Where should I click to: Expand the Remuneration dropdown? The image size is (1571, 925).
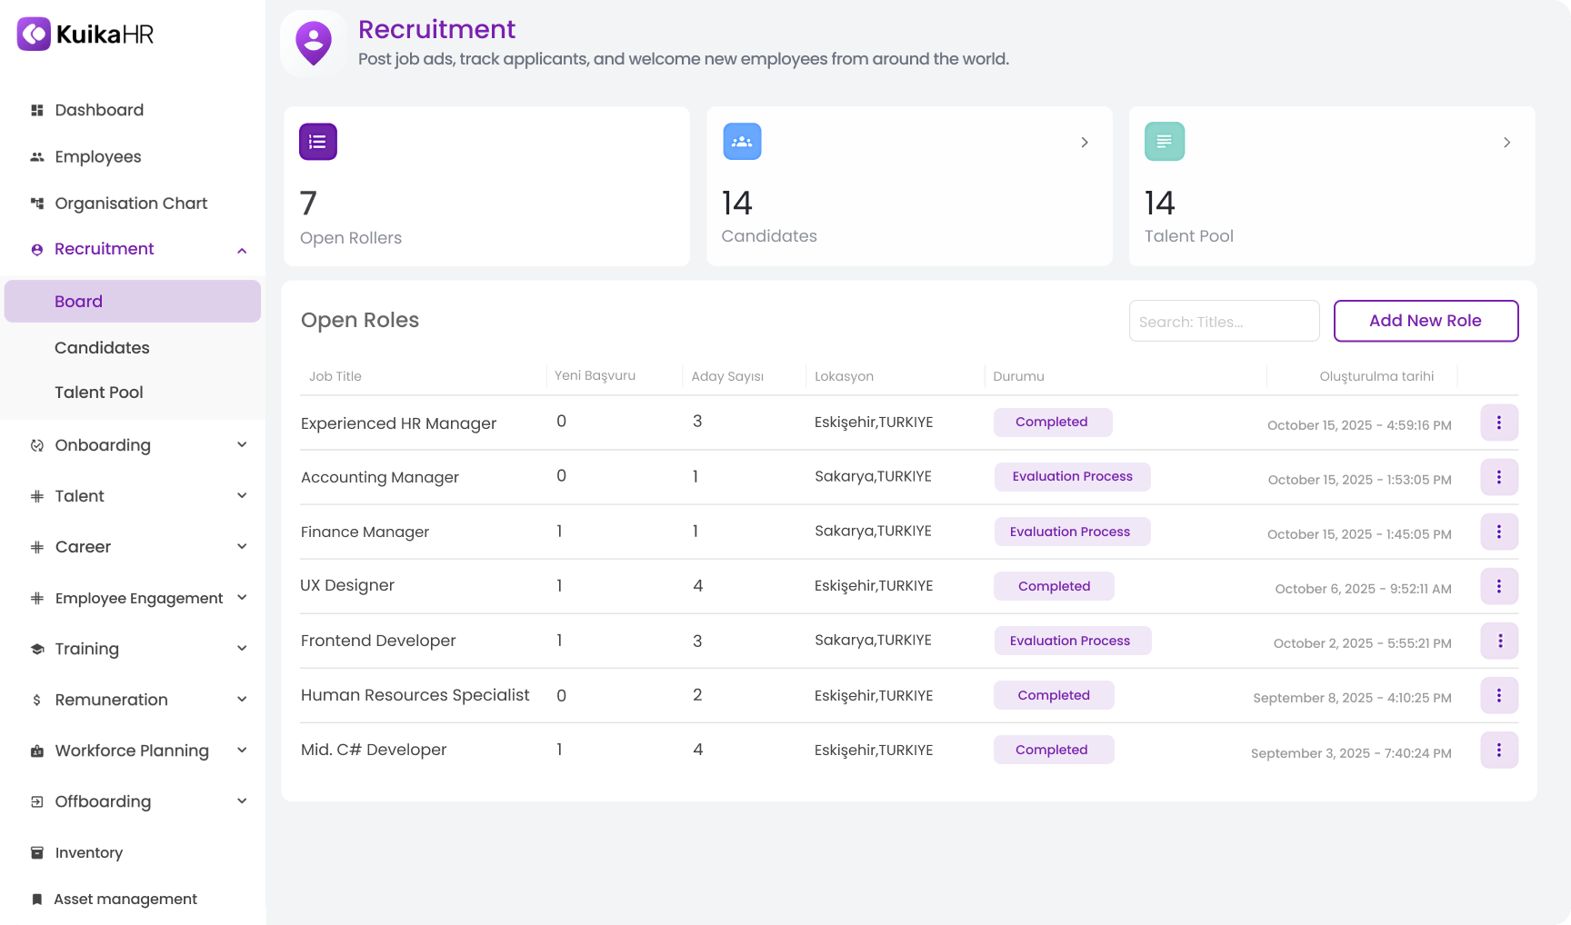[242, 699]
